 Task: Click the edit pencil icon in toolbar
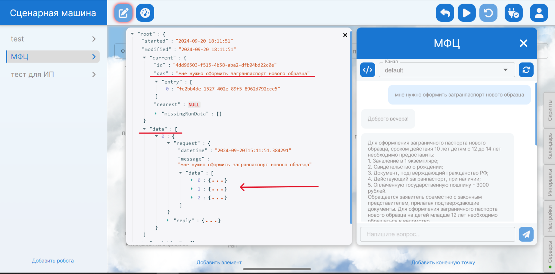(123, 13)
